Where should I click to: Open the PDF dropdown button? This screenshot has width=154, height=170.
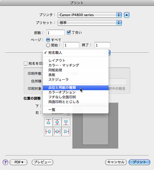pyautogui.click(x=19, y=162)
